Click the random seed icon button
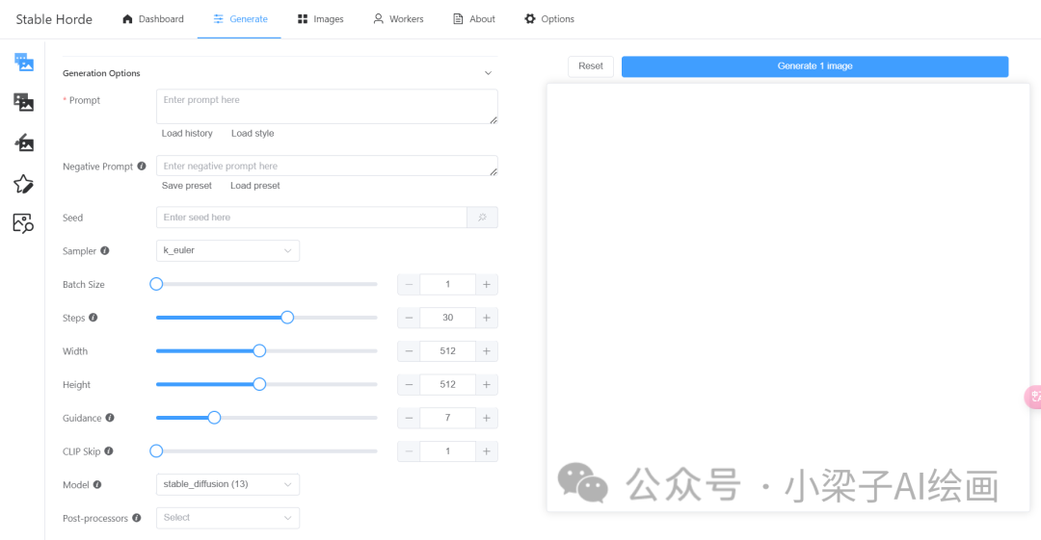 (483, 218)
